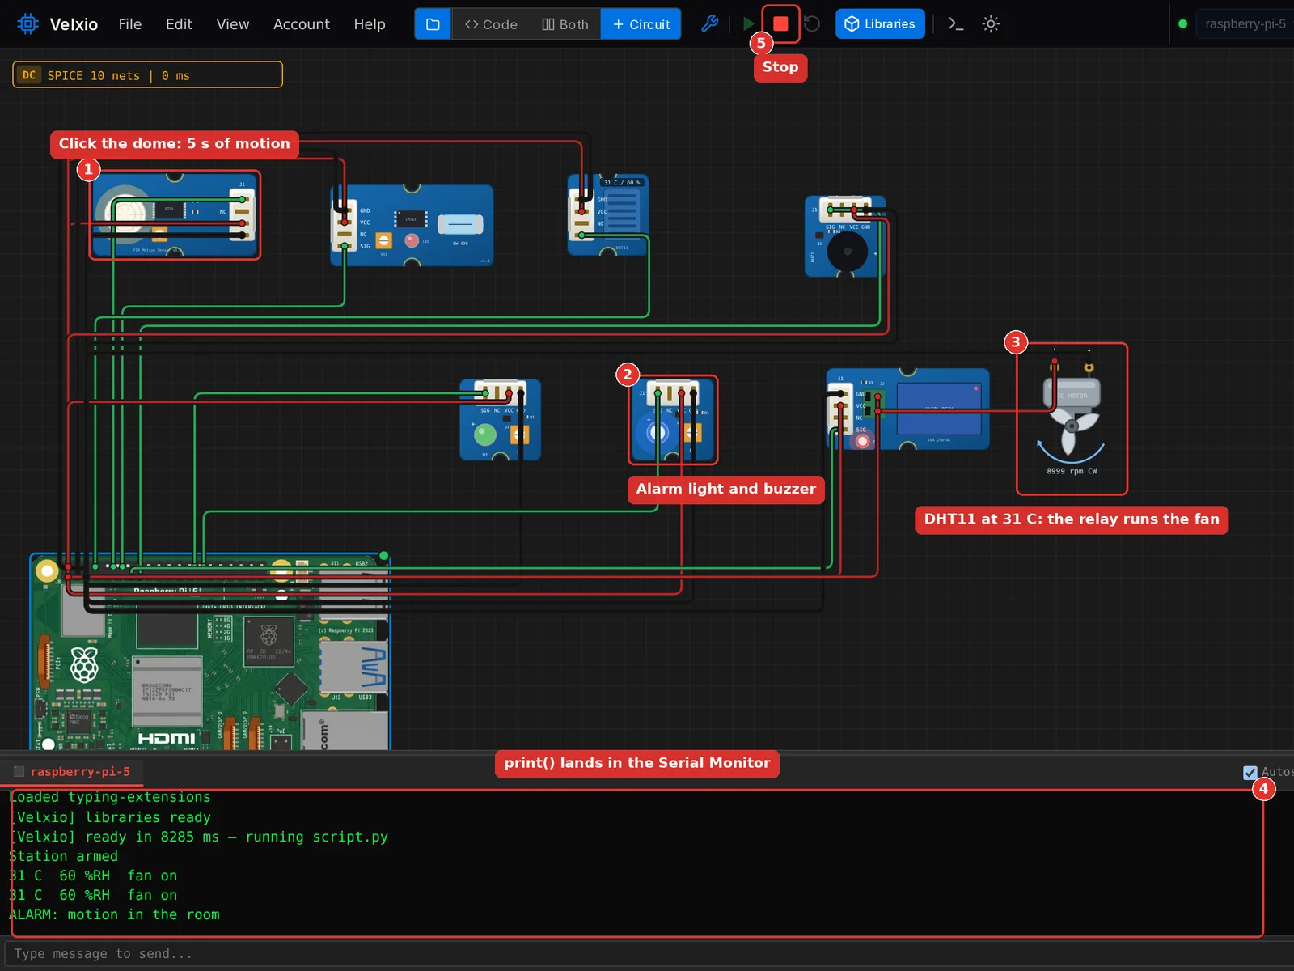The image size is (1294, 971).
Task: Open the folder file view button
Action: tap(433, 24)
